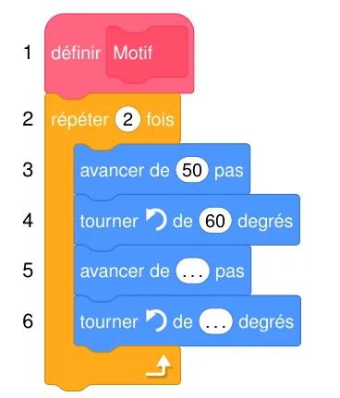Image resolution: width=340 pixels, height=398 pixels.
Task: Click the counterclockwise arrow icon on line 6
Action: pos(156,321)
